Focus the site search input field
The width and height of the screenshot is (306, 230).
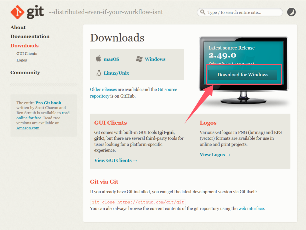tap(240, 12)
